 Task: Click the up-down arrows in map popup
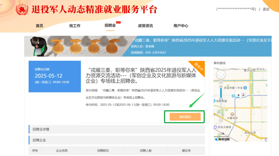(243, 95)
